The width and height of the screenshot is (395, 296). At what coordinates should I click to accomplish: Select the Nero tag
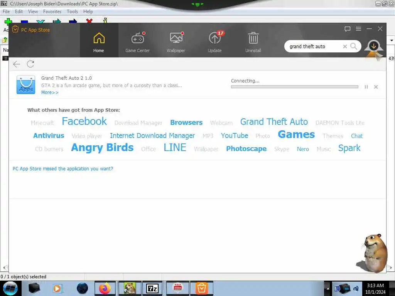pos(303,149)
